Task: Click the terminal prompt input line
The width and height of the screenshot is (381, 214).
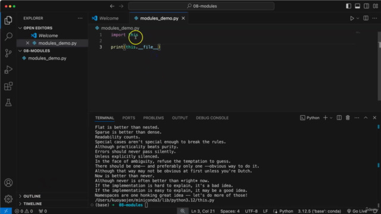Action: coord(146,205)
